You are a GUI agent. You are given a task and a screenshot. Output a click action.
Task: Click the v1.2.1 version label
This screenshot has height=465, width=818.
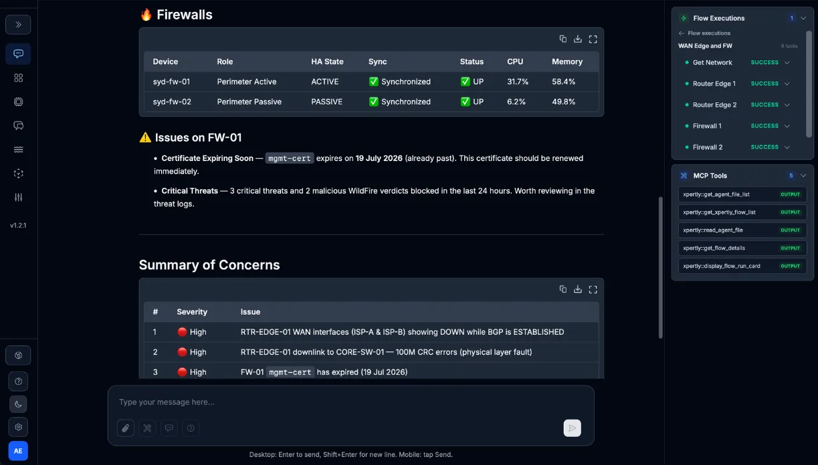point(18,226)
